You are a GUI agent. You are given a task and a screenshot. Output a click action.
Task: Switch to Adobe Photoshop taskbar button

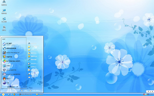coord(25,94)
